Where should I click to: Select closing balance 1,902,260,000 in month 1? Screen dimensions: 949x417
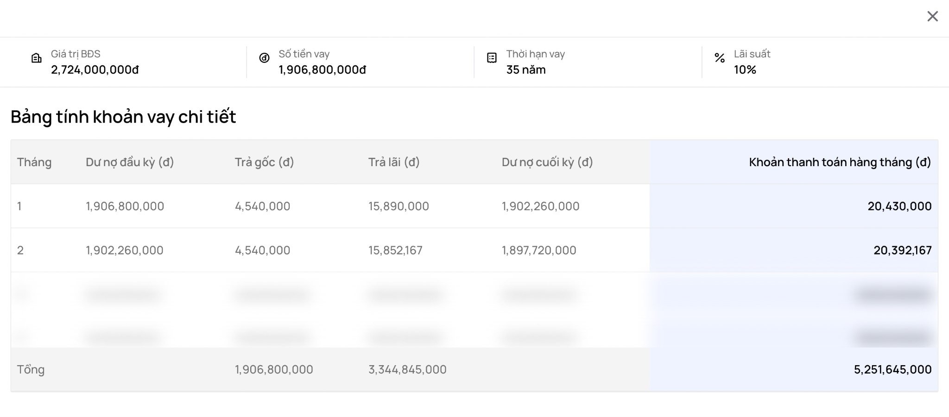(541, 206)
